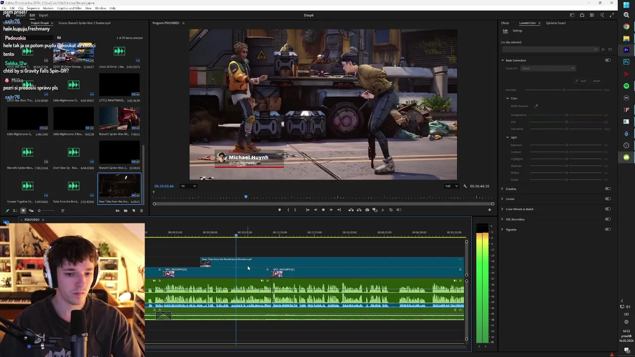Image resolution: width=635 pixels, height=357 pixels.
Task: Toggle Basic Correction on or off
Action: click(x=608, y=60)
